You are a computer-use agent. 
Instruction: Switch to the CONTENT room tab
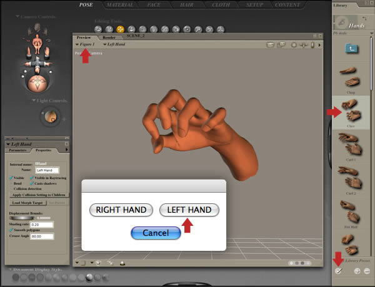point(287,5)
